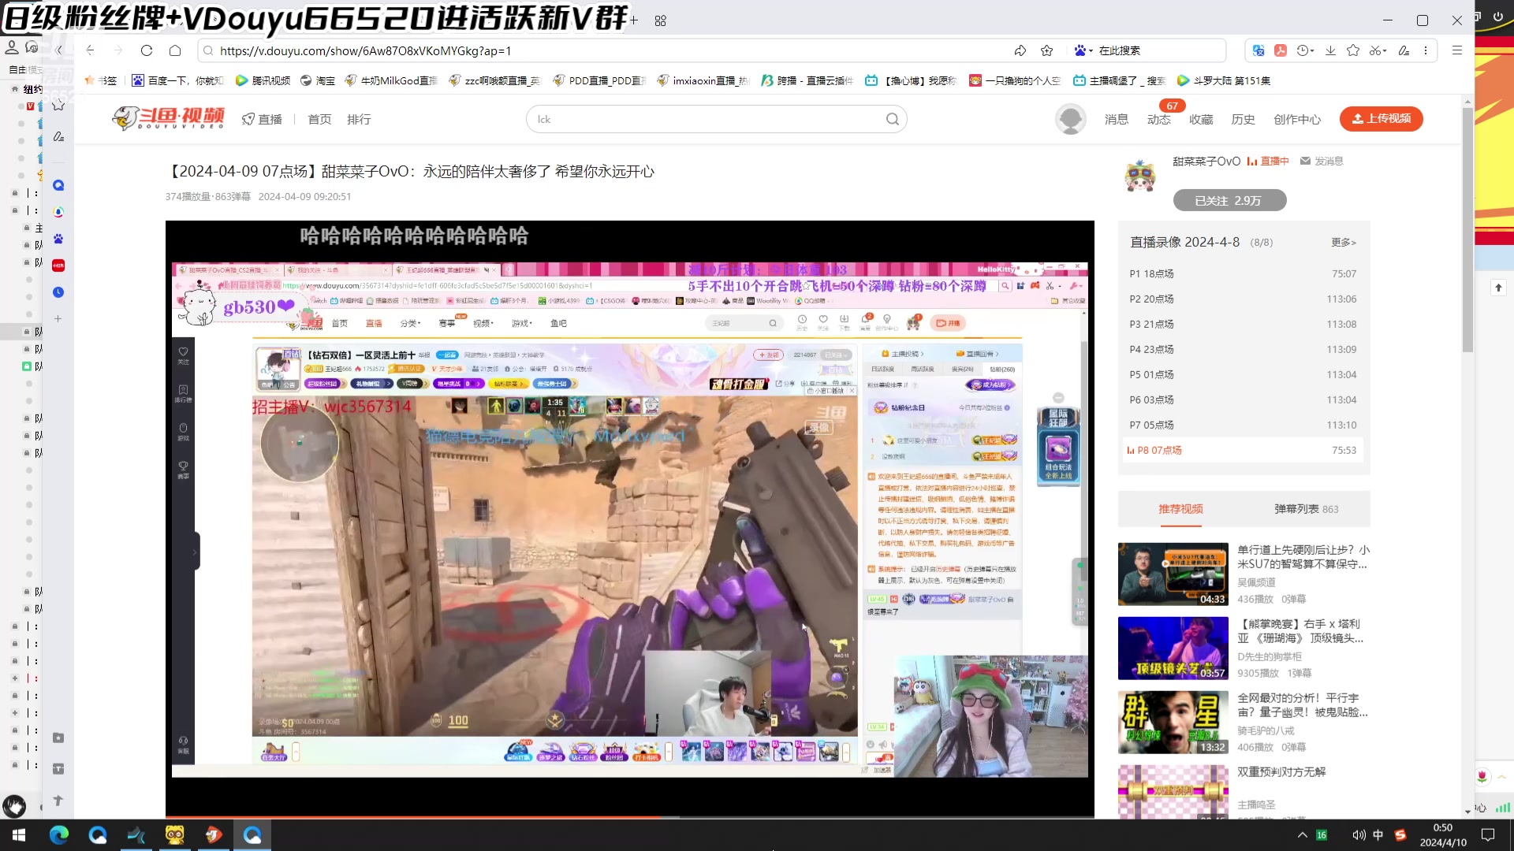Open Windows Start menu
Viewport: 1514px width, 851px height.
pyautogui.click(x=19, y=834)
